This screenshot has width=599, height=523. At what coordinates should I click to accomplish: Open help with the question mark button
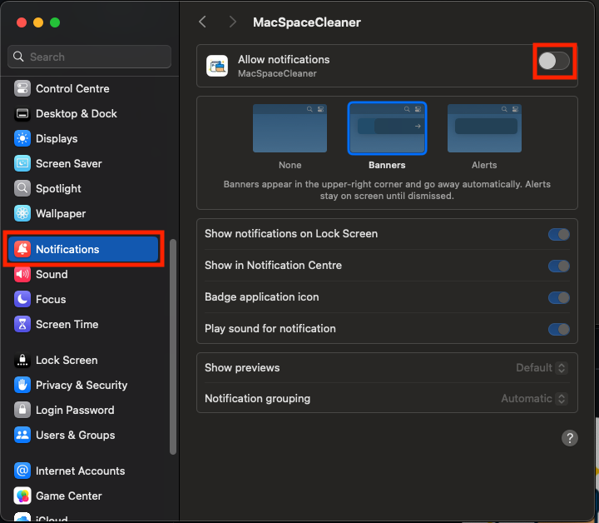(x=569, y=438)
